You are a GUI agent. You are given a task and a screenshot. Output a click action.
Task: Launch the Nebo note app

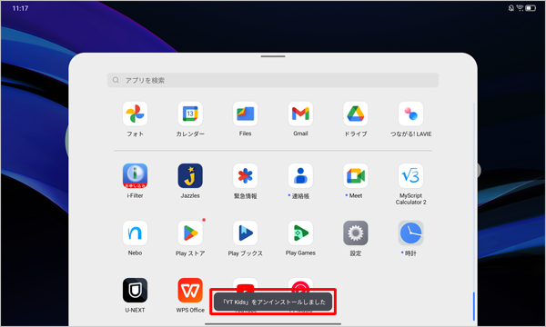pos(135,233)
